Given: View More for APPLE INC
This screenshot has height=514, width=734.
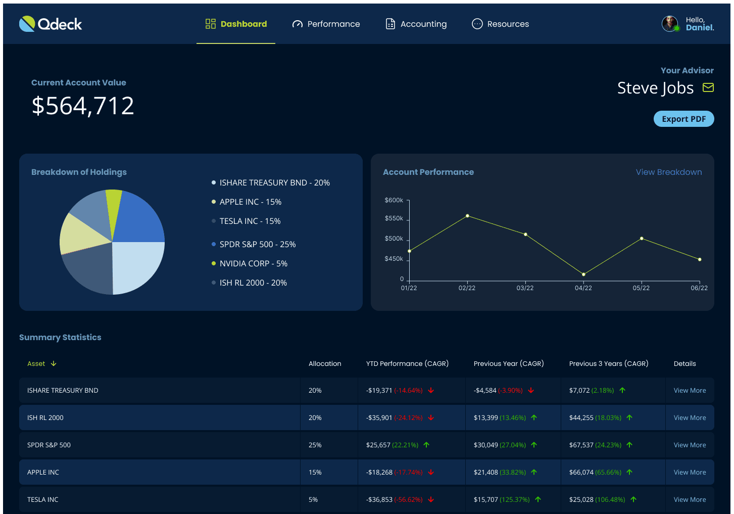Looking at the screenshot, I should point(690,472).
